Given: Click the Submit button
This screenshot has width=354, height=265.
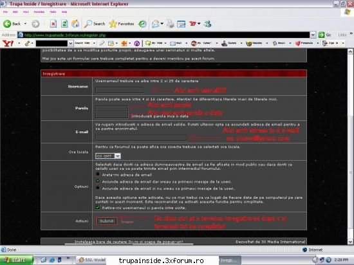Looking at the screenshot, I should click(x=107, y=221).
